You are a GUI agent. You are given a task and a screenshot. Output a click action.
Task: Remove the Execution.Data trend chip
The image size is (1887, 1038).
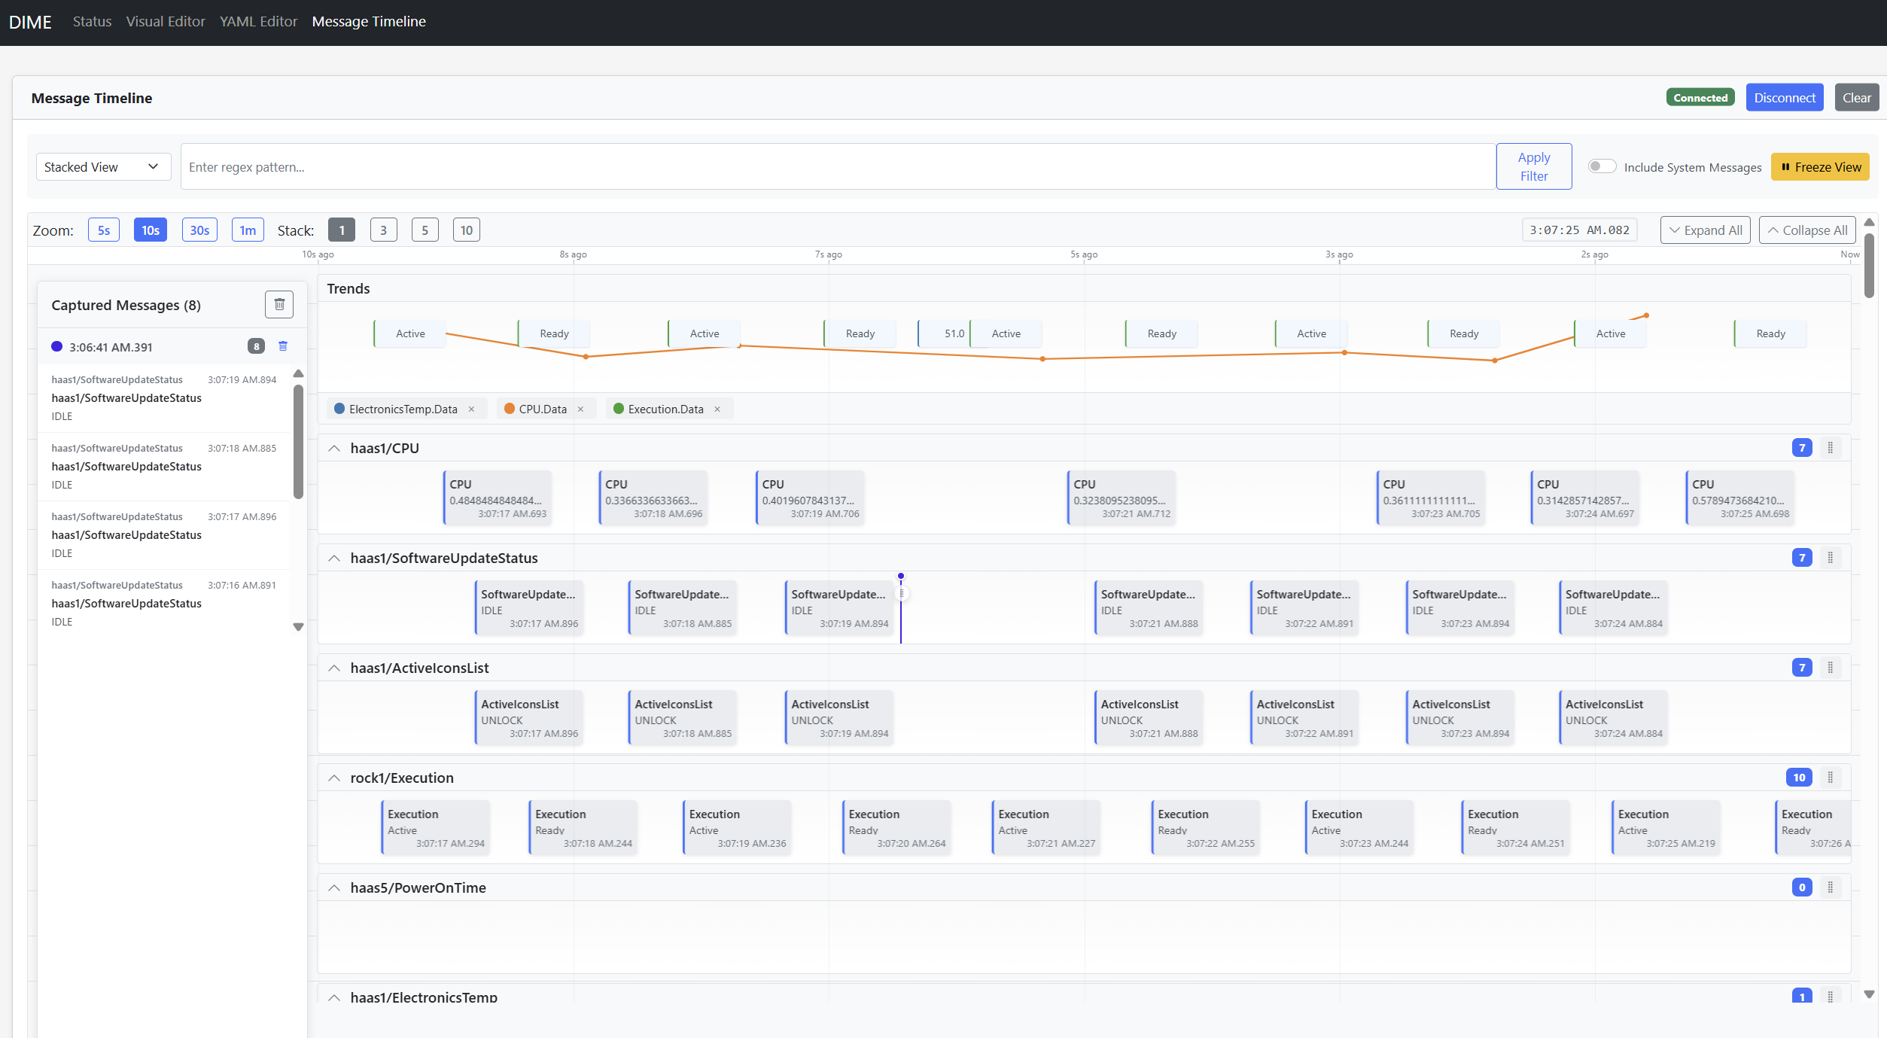tap(717, 409)
